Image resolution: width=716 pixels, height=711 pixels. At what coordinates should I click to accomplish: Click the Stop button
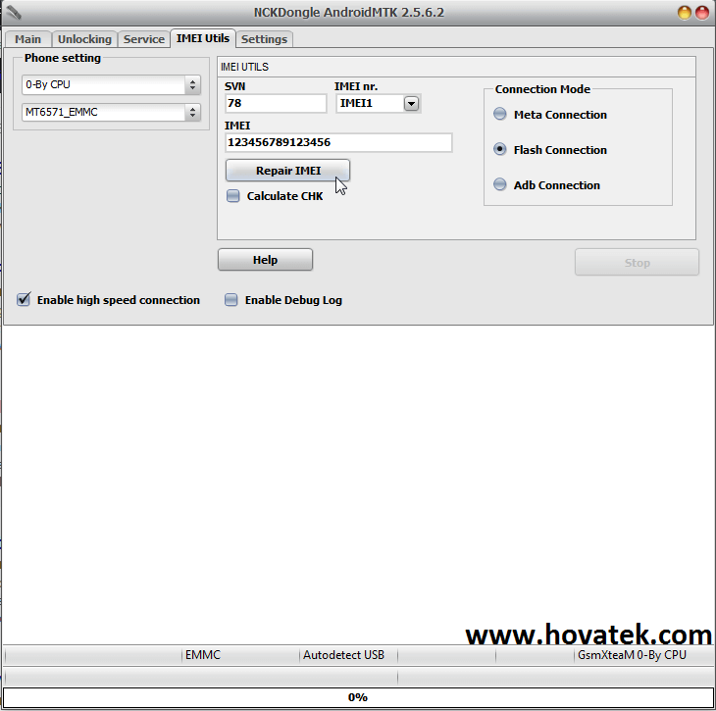pyautogui.click(x=637, y=263)
